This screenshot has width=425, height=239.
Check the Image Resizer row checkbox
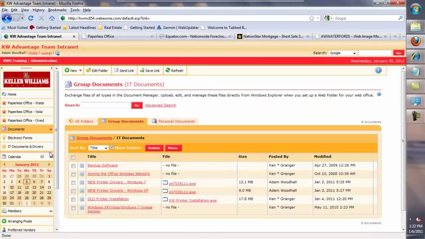pyautogui.click(x=73, y=208)
